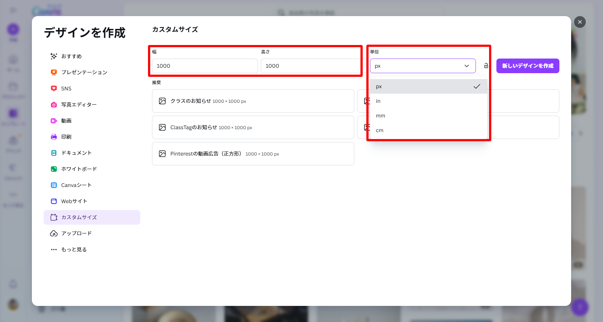Viewport: 603px width, 322px height.
Task: Click the SNS heart icon
Action: point(54,89)
